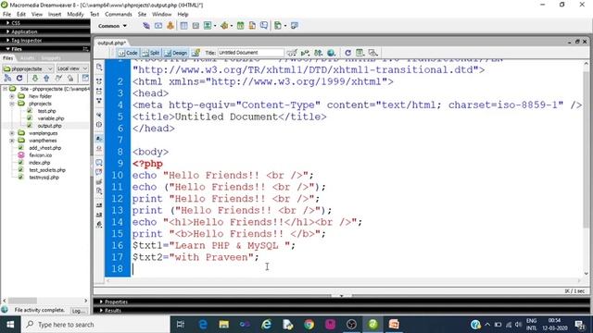
Task: Select the output.php document tab
Action: 111,43
